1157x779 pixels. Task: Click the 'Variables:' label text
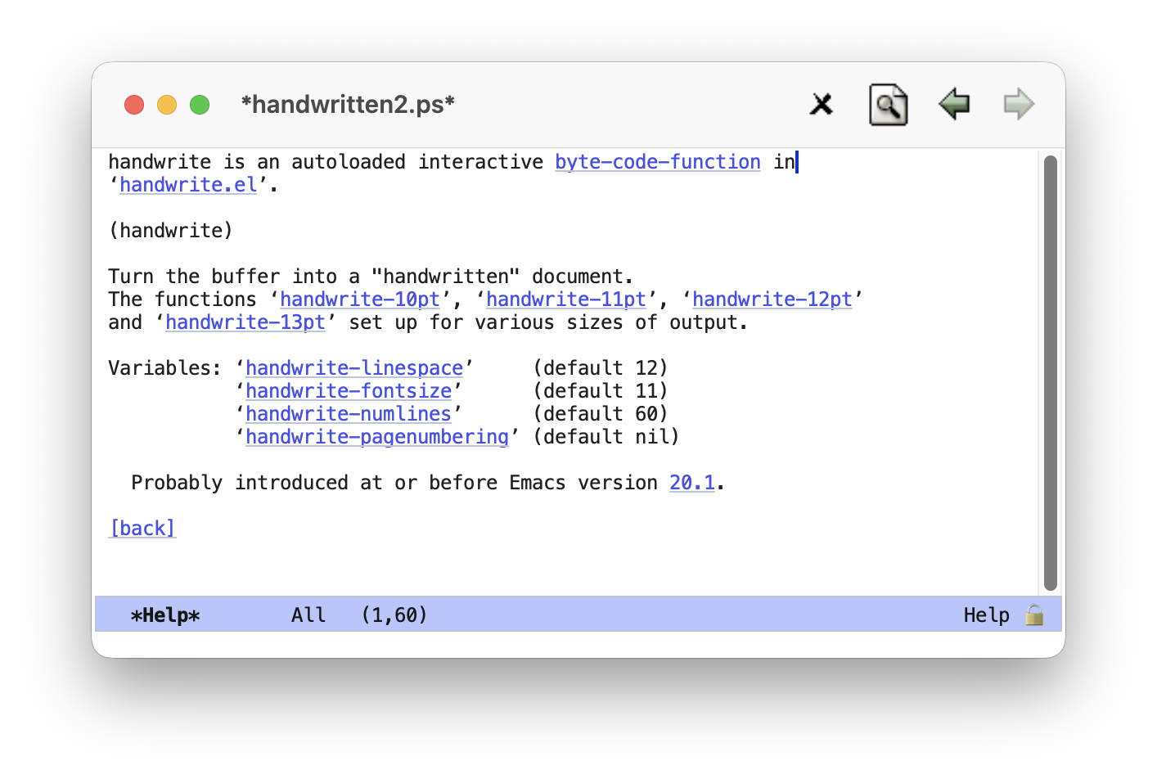[165, 368]
